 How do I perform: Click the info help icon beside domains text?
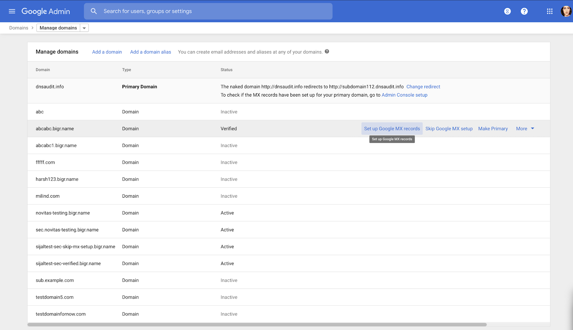(327, 51)
